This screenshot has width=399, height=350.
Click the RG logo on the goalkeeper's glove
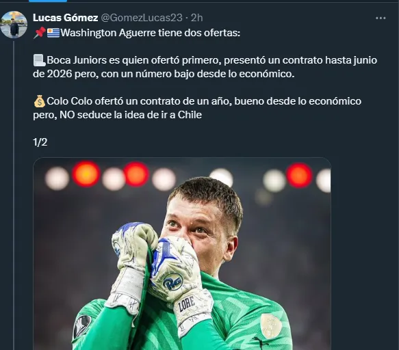click(173, 282)
